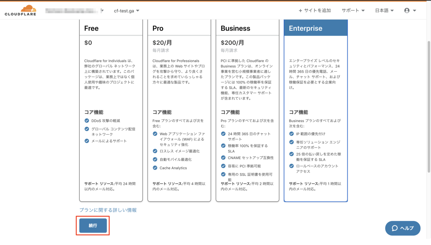Viewport: 431px width, 245px height.
Task: Click Free plan サポート リソース text
Action: pos(110,186)
